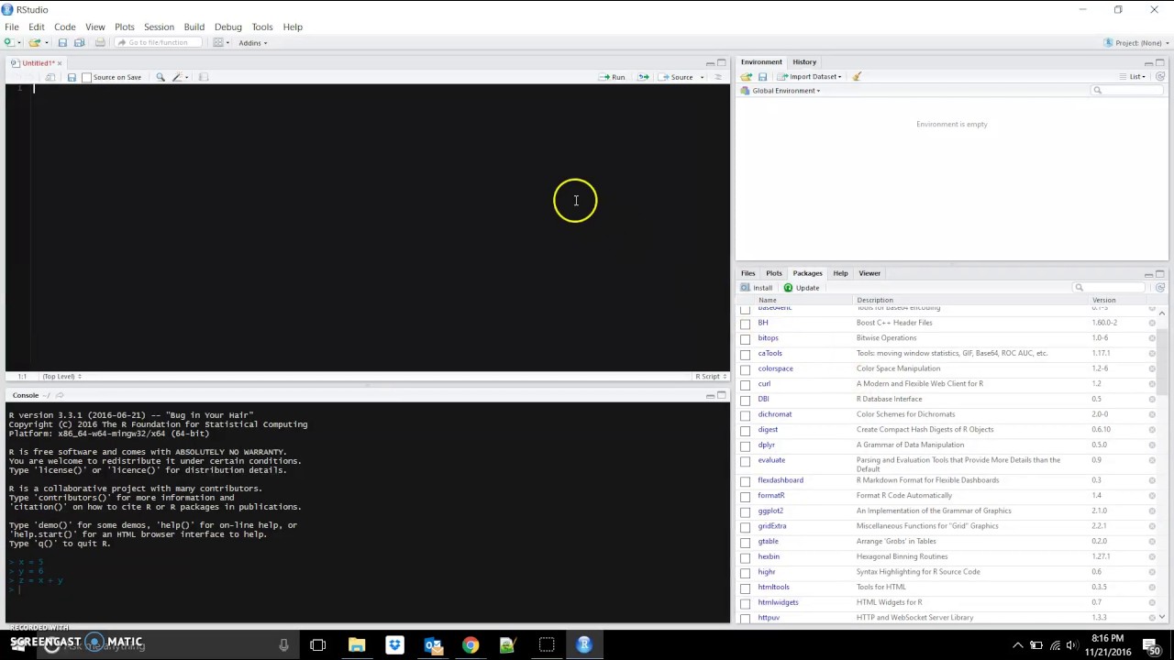Viewport: 1174px width, 660px height.
Task: Click the Load Workspace icon in Environment pane
Action: point(747,77)
